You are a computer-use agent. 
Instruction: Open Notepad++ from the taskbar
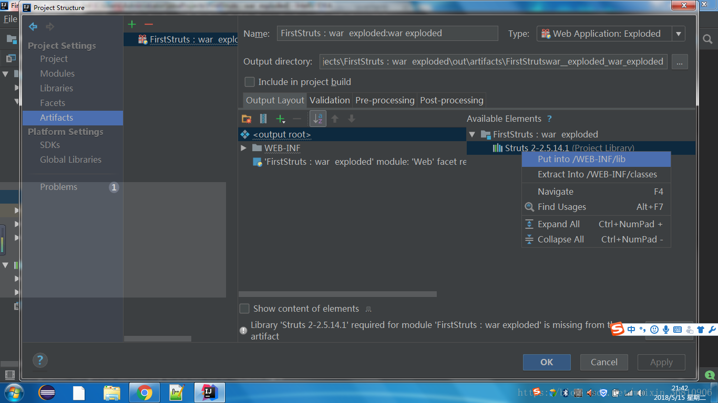[177, 393]
